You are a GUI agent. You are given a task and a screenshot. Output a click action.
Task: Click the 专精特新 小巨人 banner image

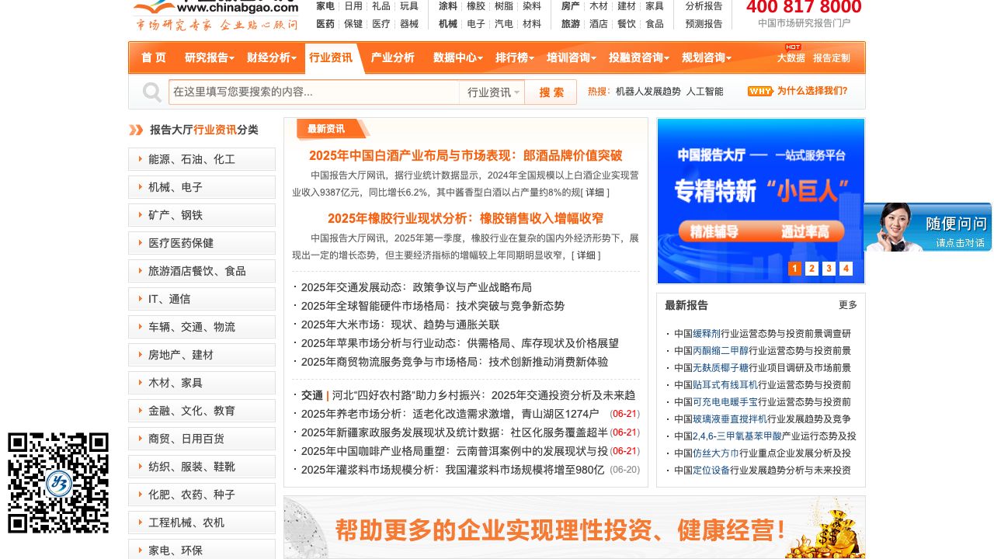click(x=760, y=194)
